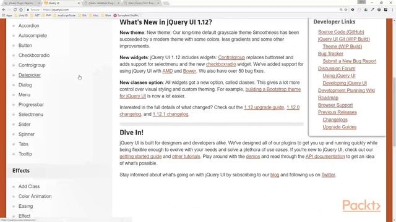Open the Chrome three-dot menu
The width and height of the screenshot is (396, 222).
click(392, 10)
